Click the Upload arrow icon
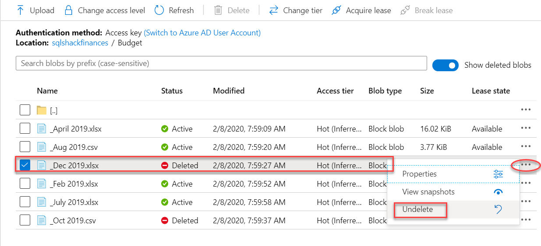The height and width of the screenshot is (246, 541). (20, 10)
